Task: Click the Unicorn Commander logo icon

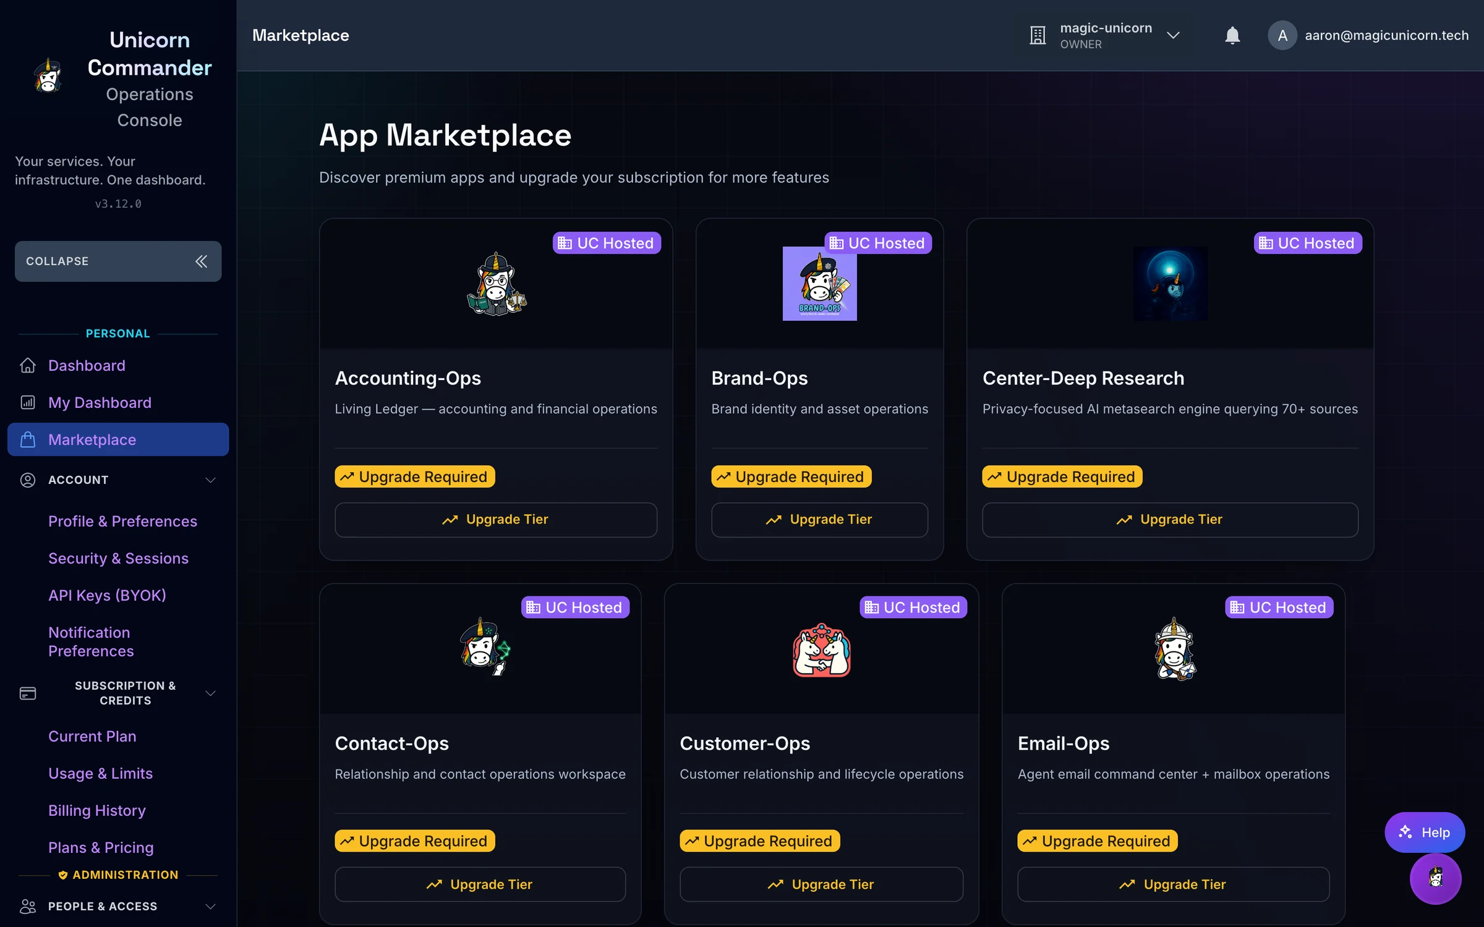Action: pyautogui.click(x=48, y=77)
